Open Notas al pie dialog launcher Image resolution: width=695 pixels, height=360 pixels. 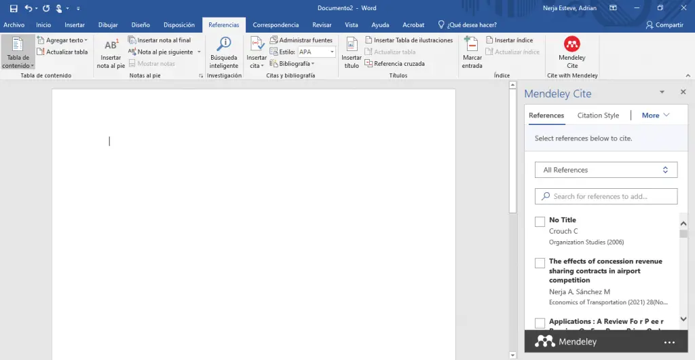click(x=201, y=76)
